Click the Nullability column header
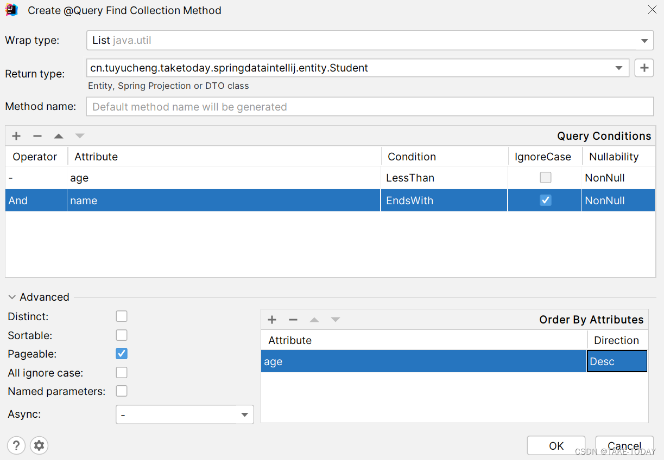The image size is (664, 460). point(618,157)
